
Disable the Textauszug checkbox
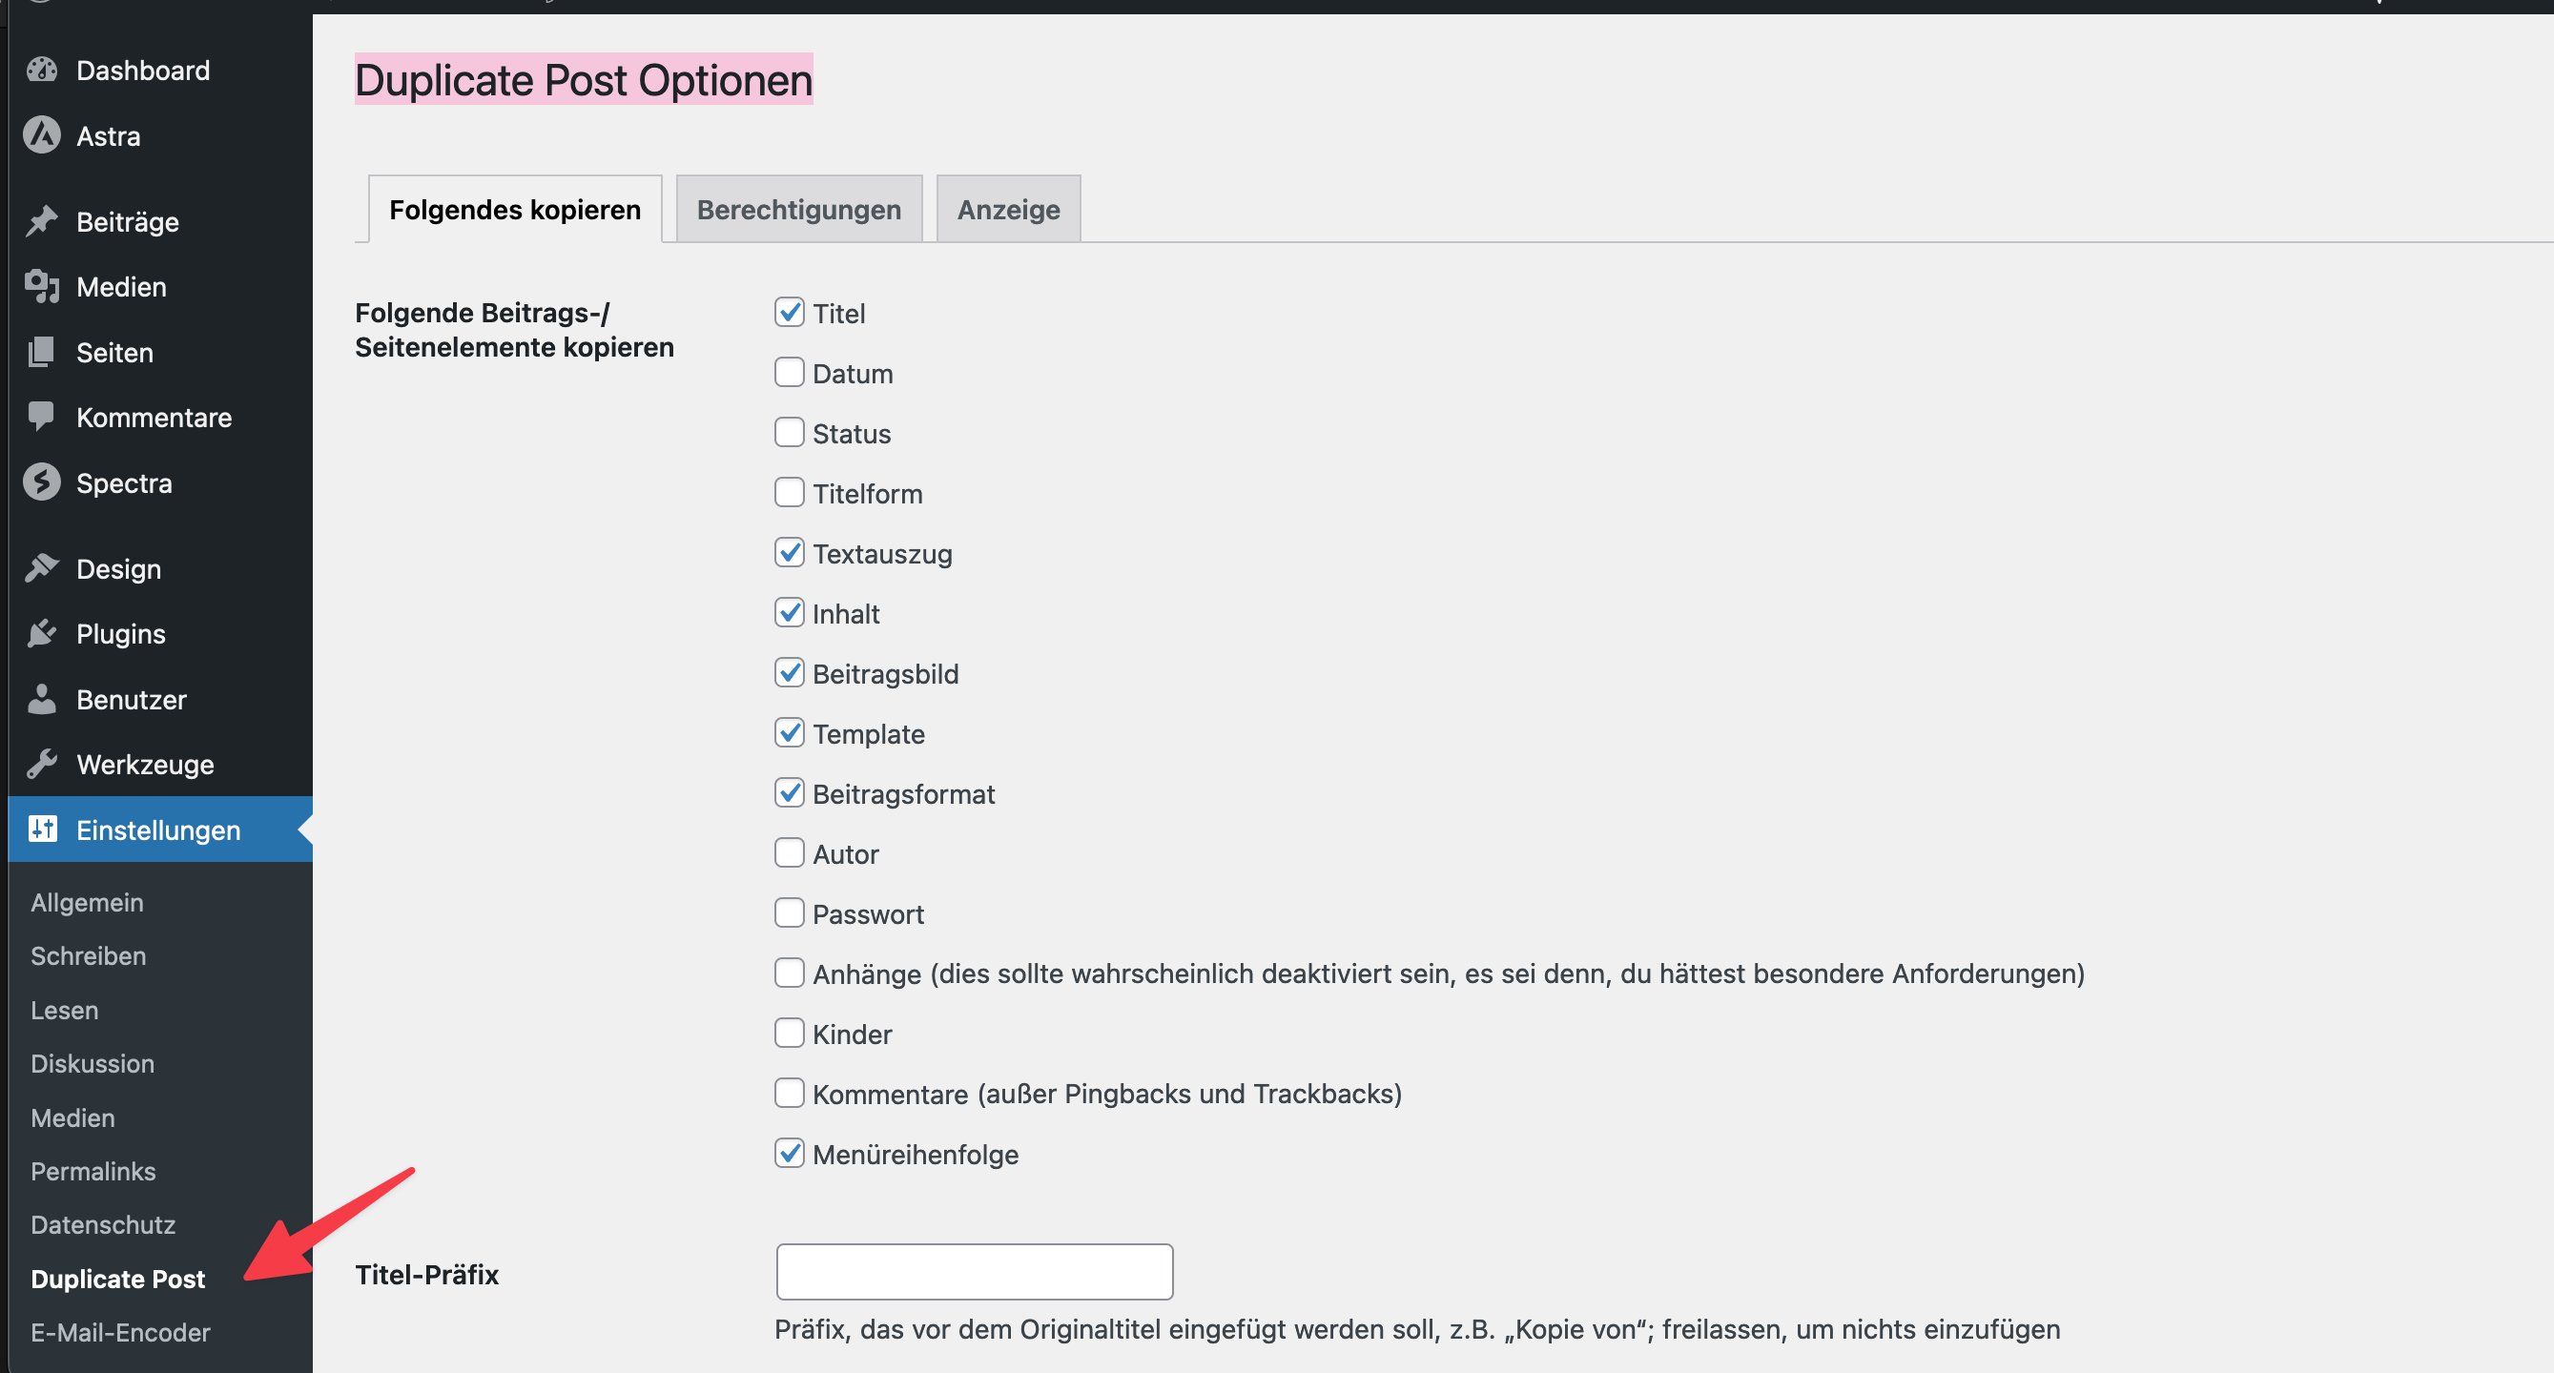(x=790, y=552)
